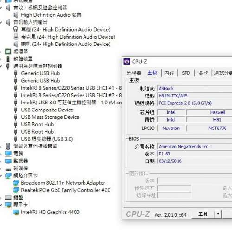The width and height of the screenshot is (232, 232).
Task: Click the Nuvoton LPCIO vendor cell
Action: pos(171,128)
